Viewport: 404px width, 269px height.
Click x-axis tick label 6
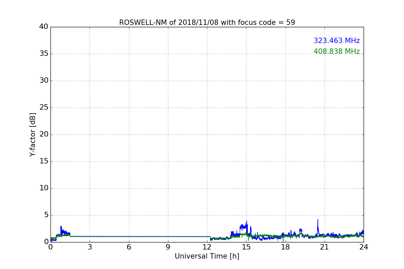coord(129,247)
